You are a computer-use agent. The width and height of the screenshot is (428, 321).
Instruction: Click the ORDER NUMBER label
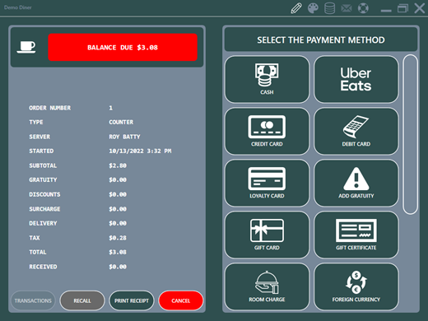(x=50, y=108)
